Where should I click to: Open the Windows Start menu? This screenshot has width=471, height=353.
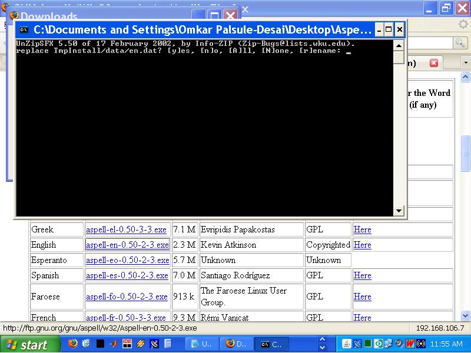coord(30,344)
